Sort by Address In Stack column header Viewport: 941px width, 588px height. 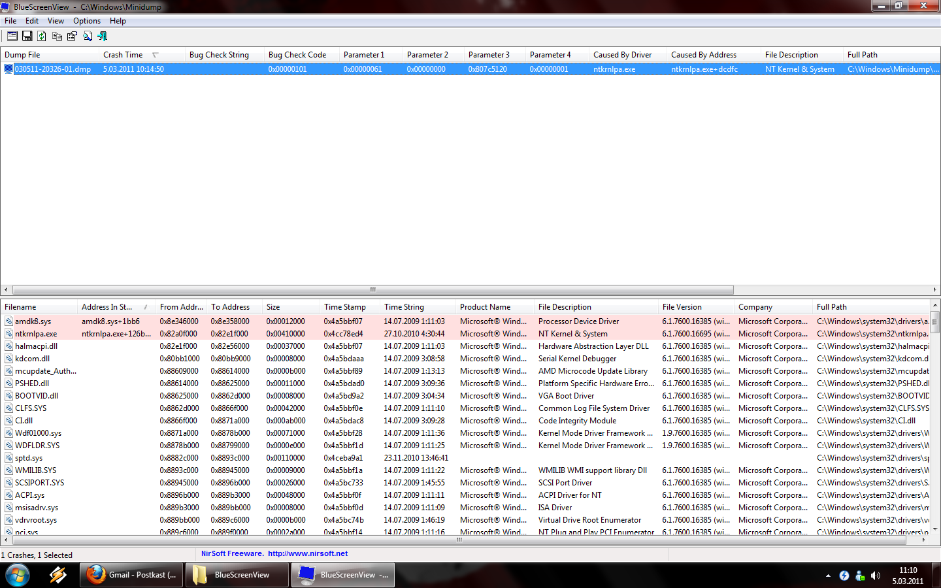pos(116,307)
